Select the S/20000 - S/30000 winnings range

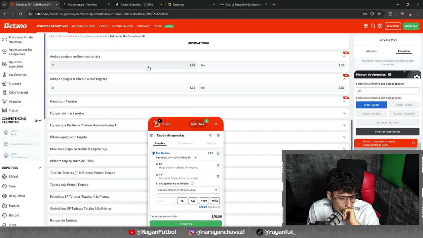[388, 122]
